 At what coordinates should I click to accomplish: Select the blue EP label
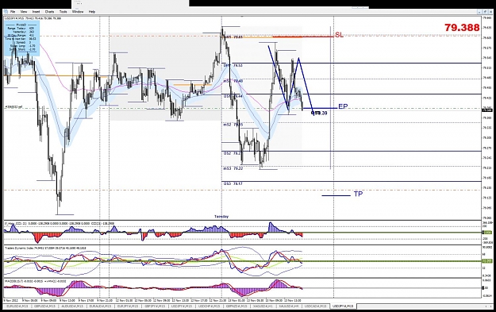tap(343, 106)
